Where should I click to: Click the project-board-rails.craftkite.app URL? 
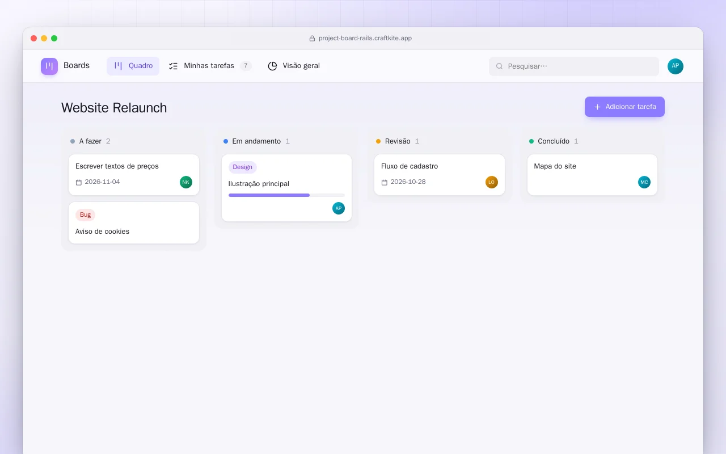click(365, 39)
